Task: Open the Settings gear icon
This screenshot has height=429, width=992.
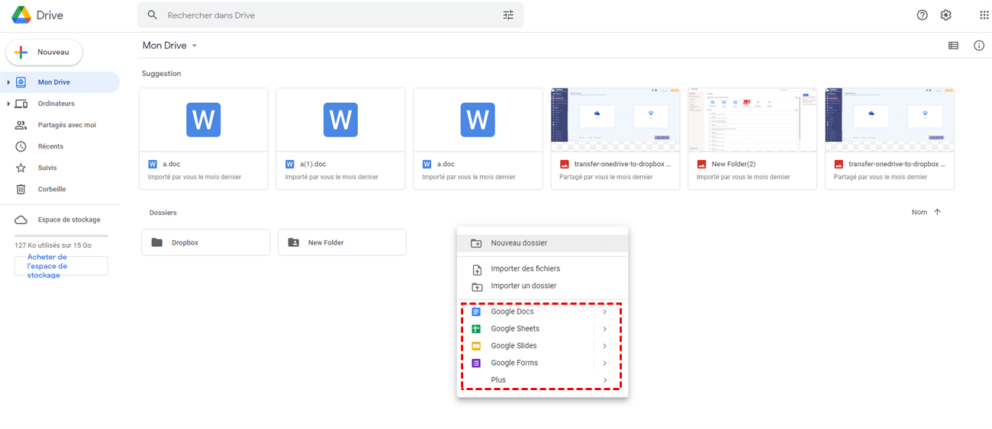Action: pyautogui.click(x=945, y=15)
